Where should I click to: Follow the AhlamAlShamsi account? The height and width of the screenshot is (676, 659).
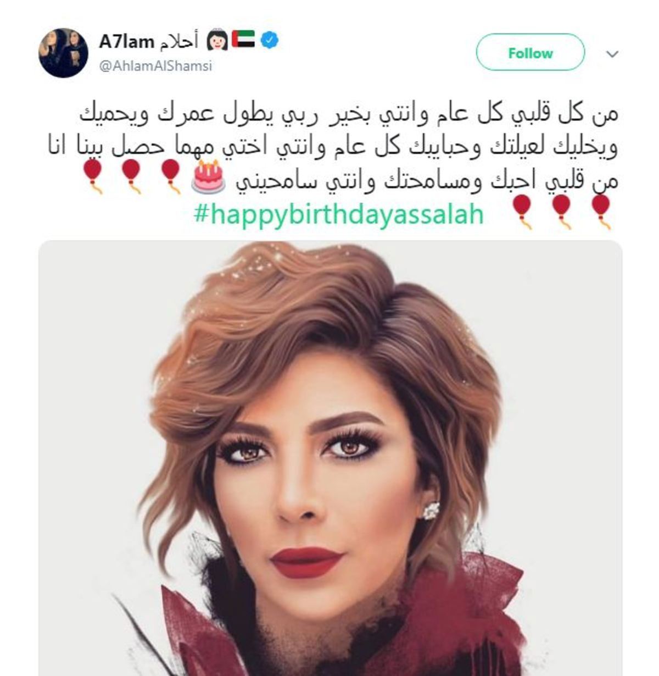pyautogui.click(x=530, y=53)
